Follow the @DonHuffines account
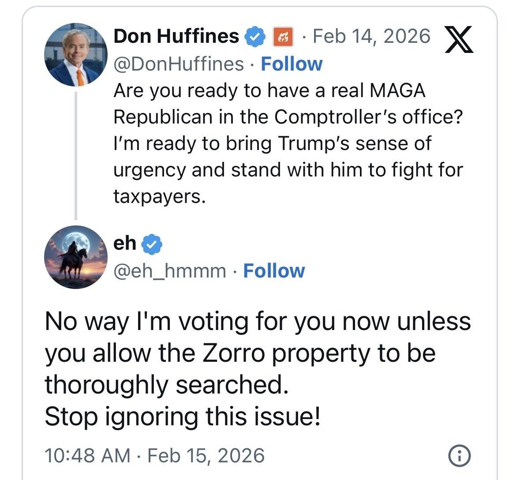The height and width of the screenshot is (480, 520). [292, 64]
